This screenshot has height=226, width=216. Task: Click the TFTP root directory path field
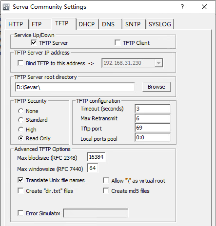coord(75,87)
